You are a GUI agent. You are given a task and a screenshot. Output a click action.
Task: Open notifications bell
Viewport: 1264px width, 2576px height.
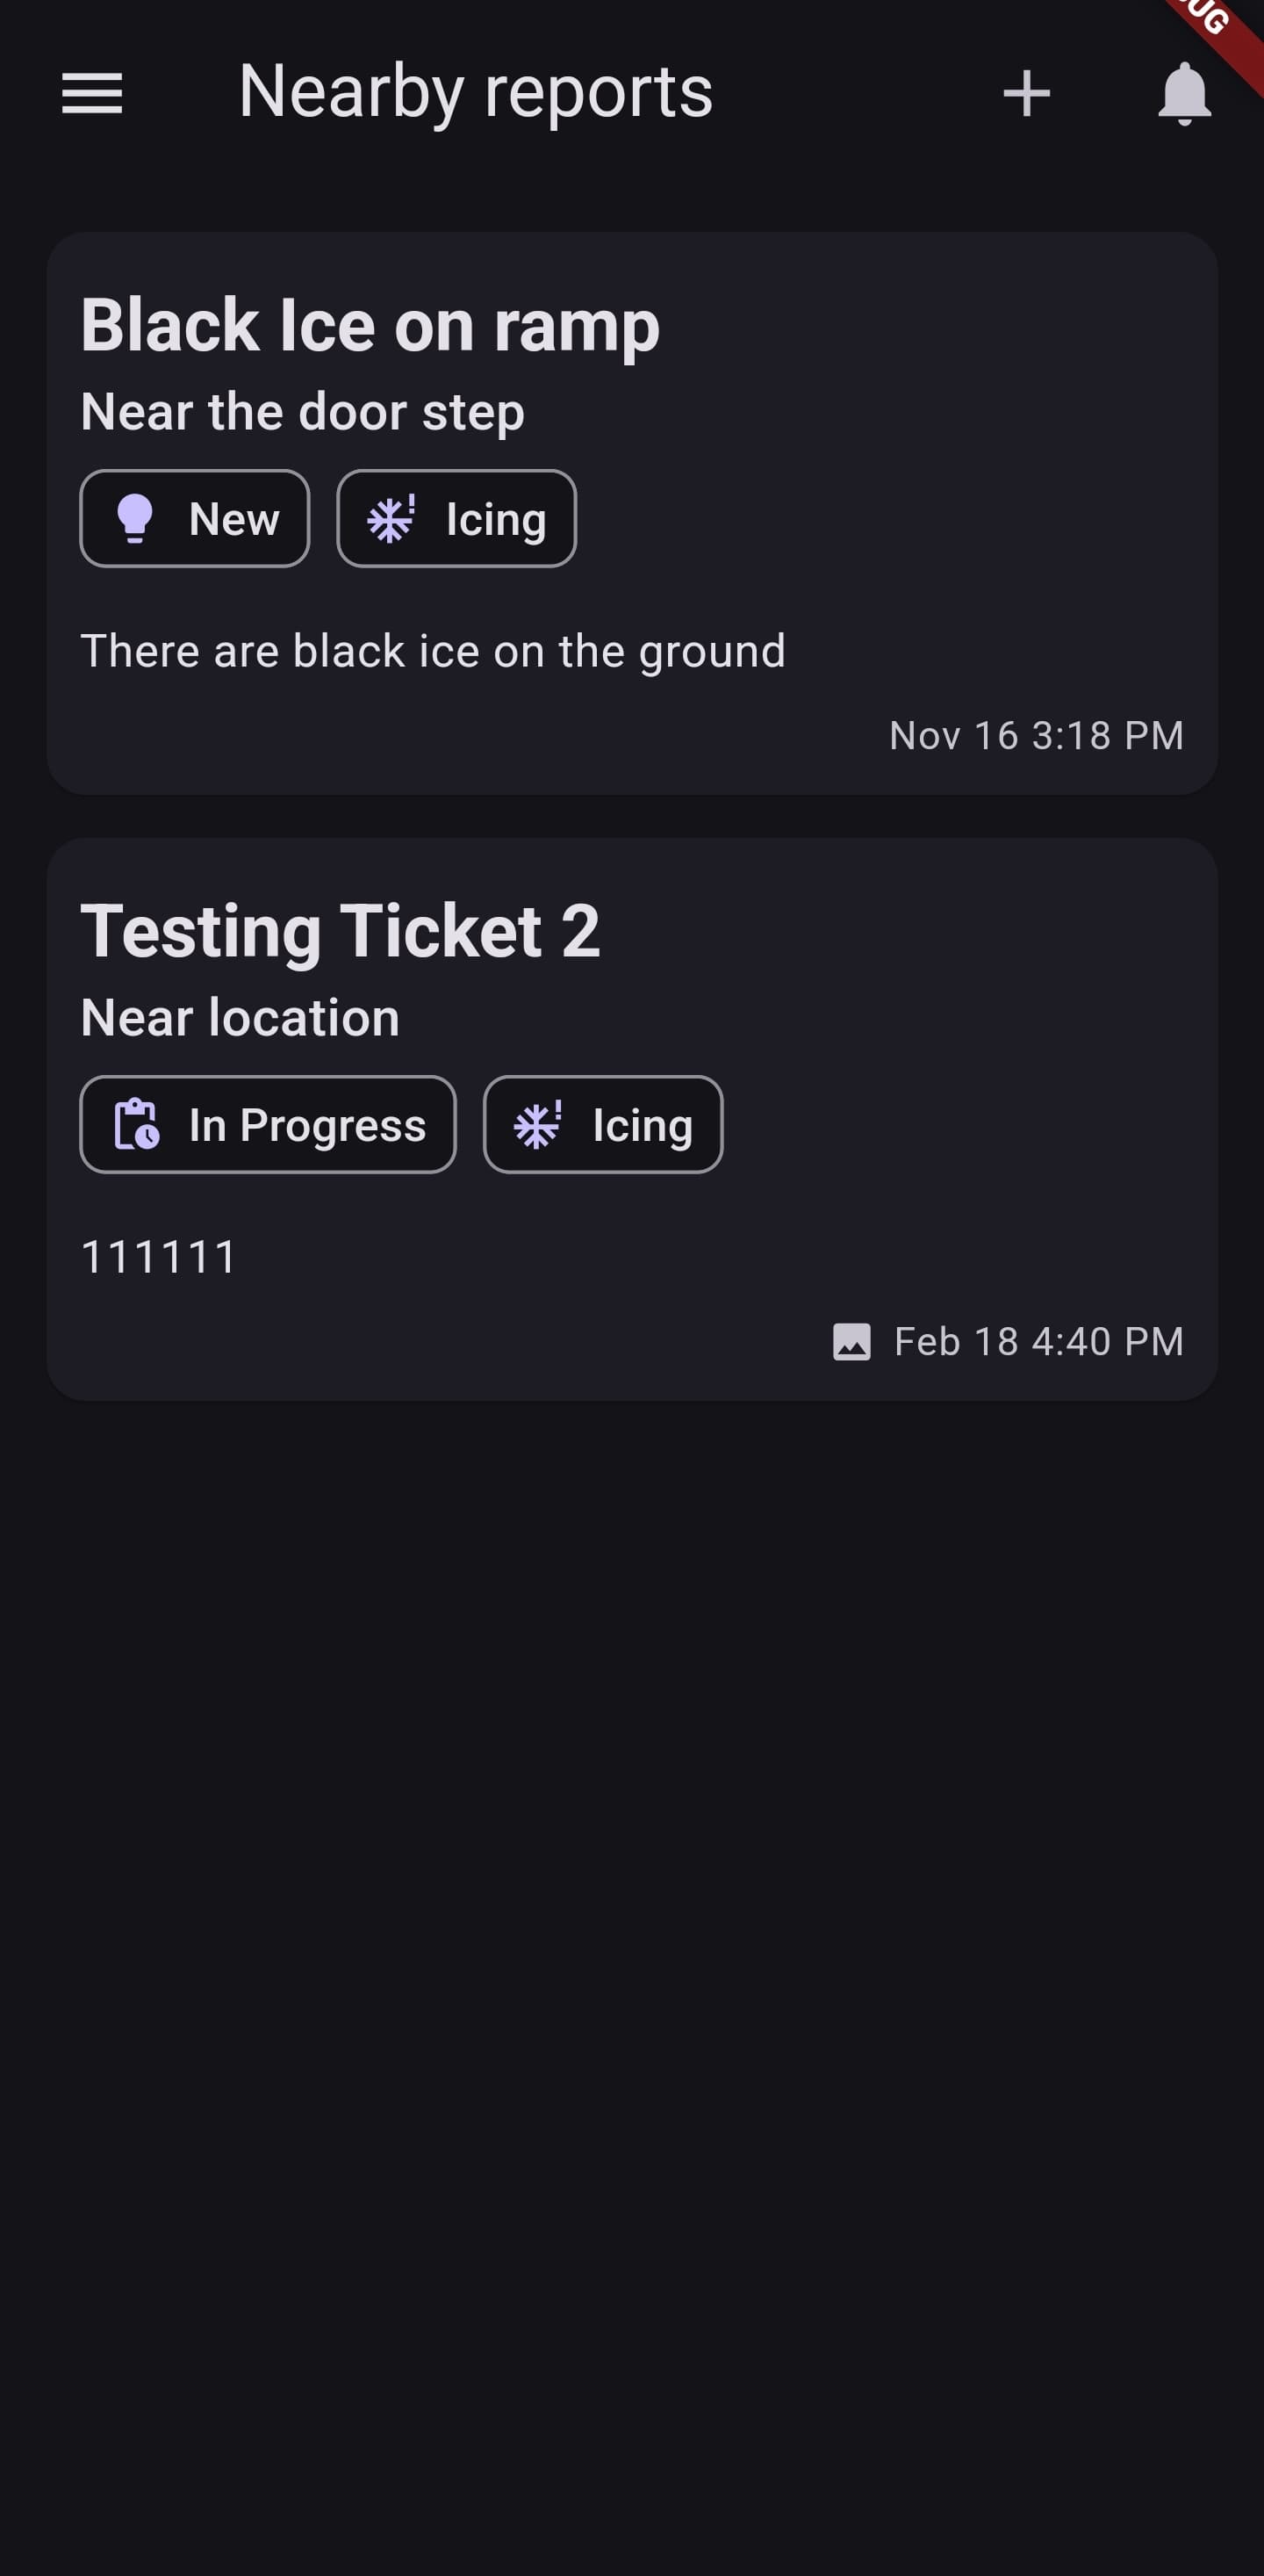click(1184, 93)
